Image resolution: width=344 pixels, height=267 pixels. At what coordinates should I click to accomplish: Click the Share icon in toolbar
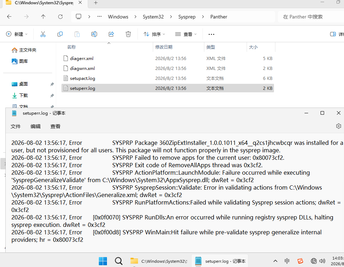pos(111,34)
